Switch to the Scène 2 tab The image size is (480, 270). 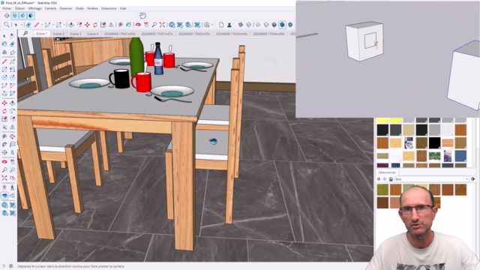[58, 34]
